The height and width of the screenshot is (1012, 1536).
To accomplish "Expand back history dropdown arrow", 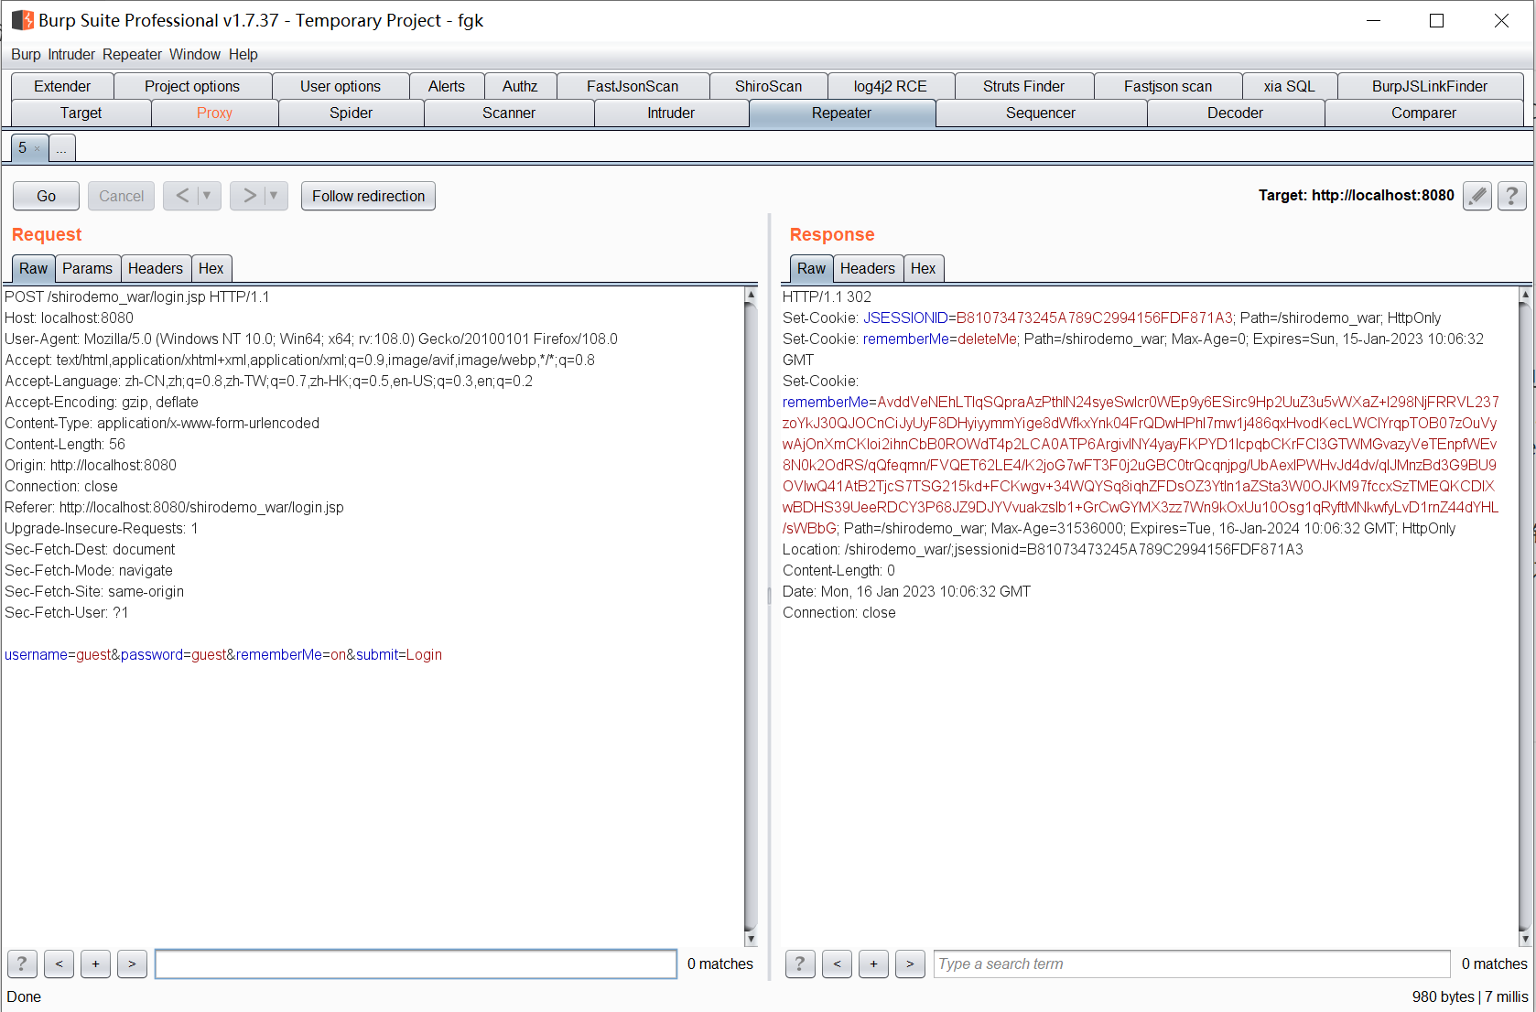I will click(207, 196).
